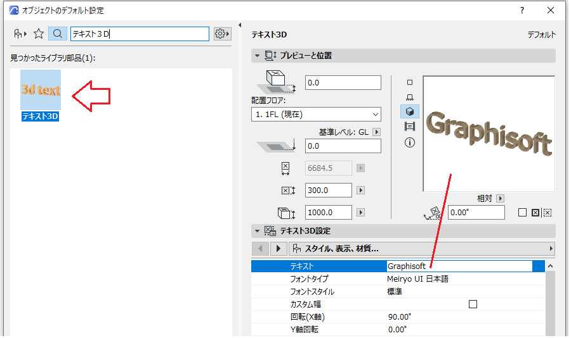
Task: Open the 基準レベル GL arrow menu
Action: click(x=376, y=132)
